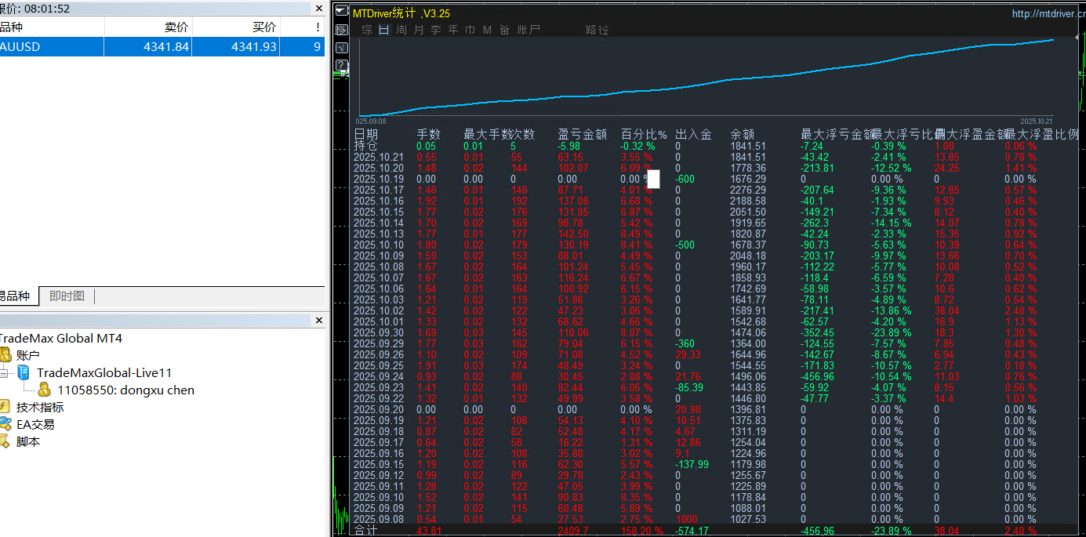This screenshot has width=1086, height=537.
Task: Click the 路径 path button
Action: click(597, 30)
